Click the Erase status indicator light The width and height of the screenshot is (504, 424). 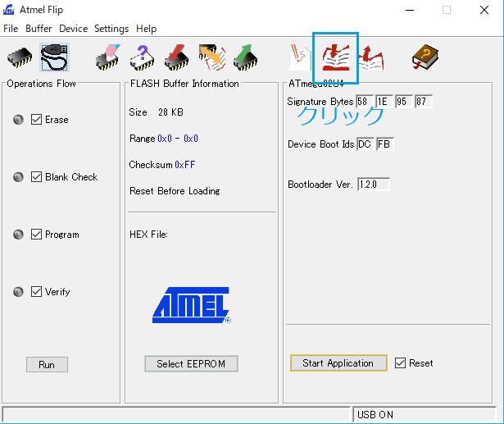(x=18, y=120)
